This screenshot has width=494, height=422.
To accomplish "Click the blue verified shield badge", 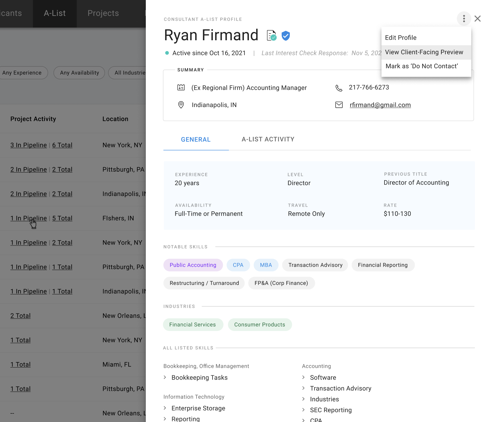I will point(286,36).
